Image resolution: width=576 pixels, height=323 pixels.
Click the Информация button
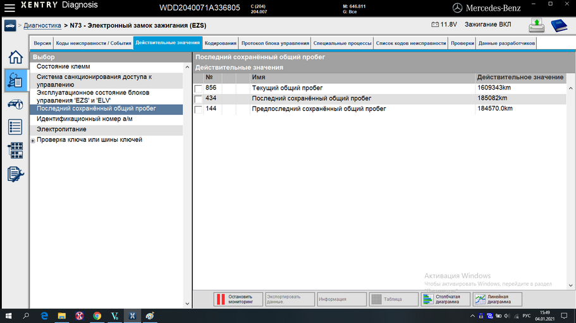pyautogui.click(x=341, y=299)
